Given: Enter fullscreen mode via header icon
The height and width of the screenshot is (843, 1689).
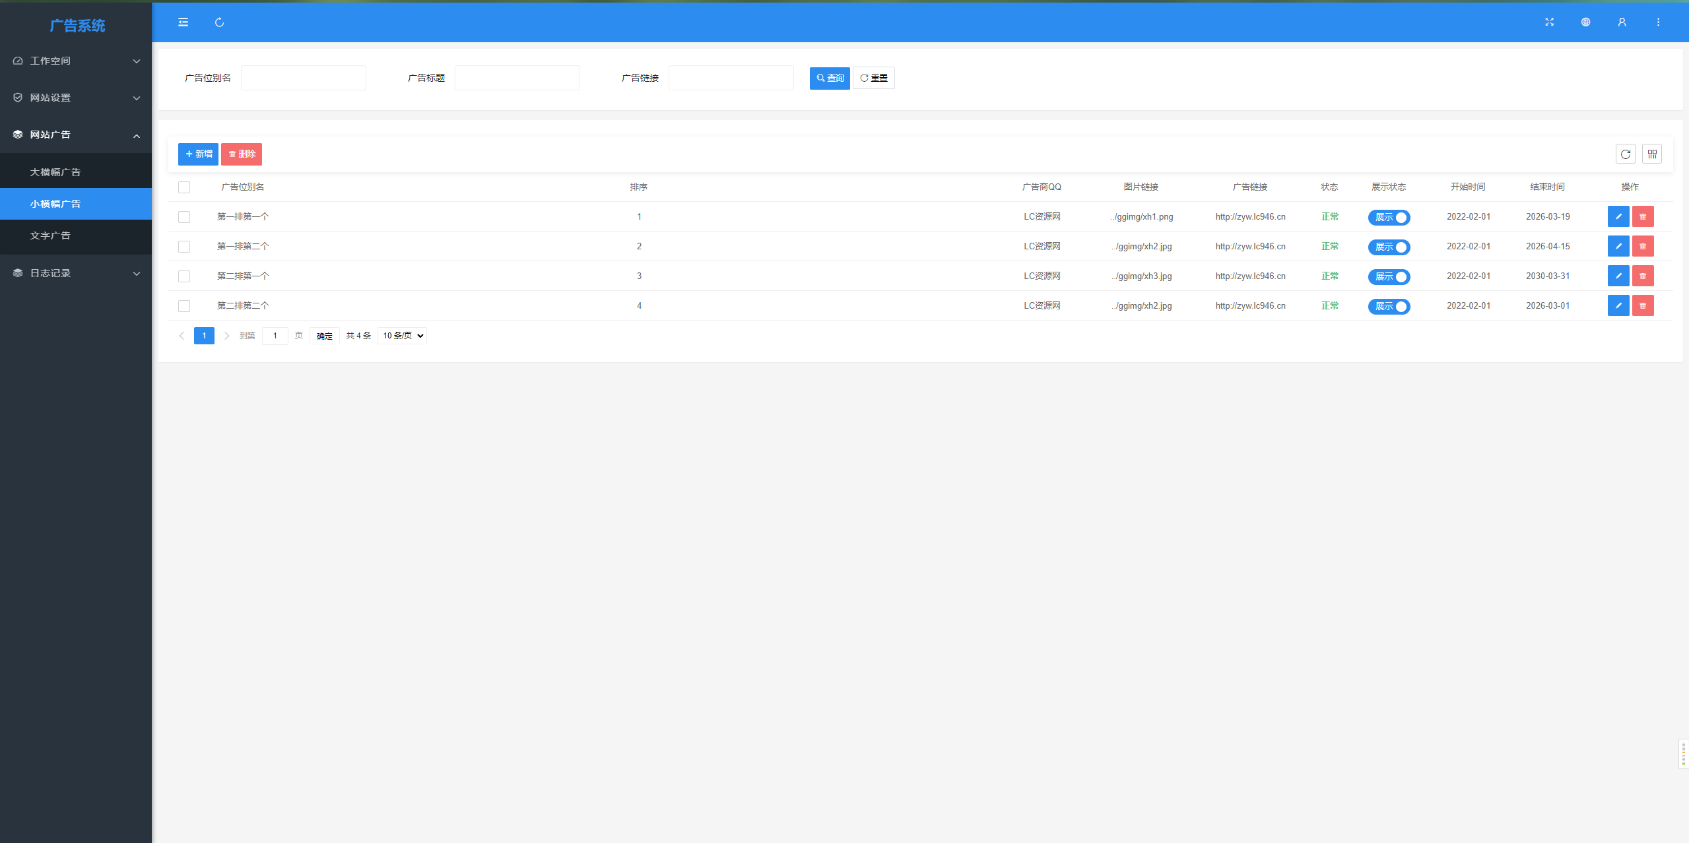Looking at the screenshot, I should 1549,22.
